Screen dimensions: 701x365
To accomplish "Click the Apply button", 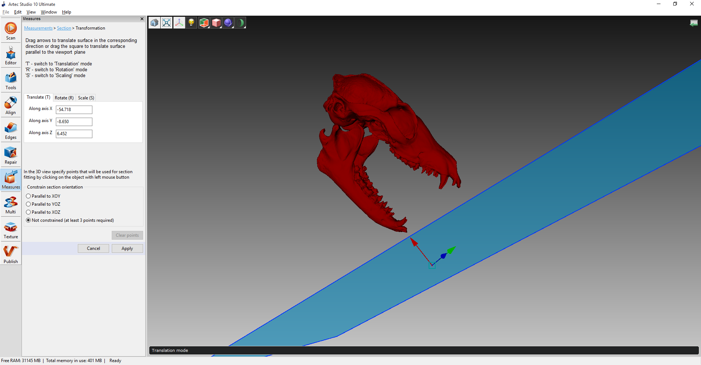I will click(x=127, y=248).
